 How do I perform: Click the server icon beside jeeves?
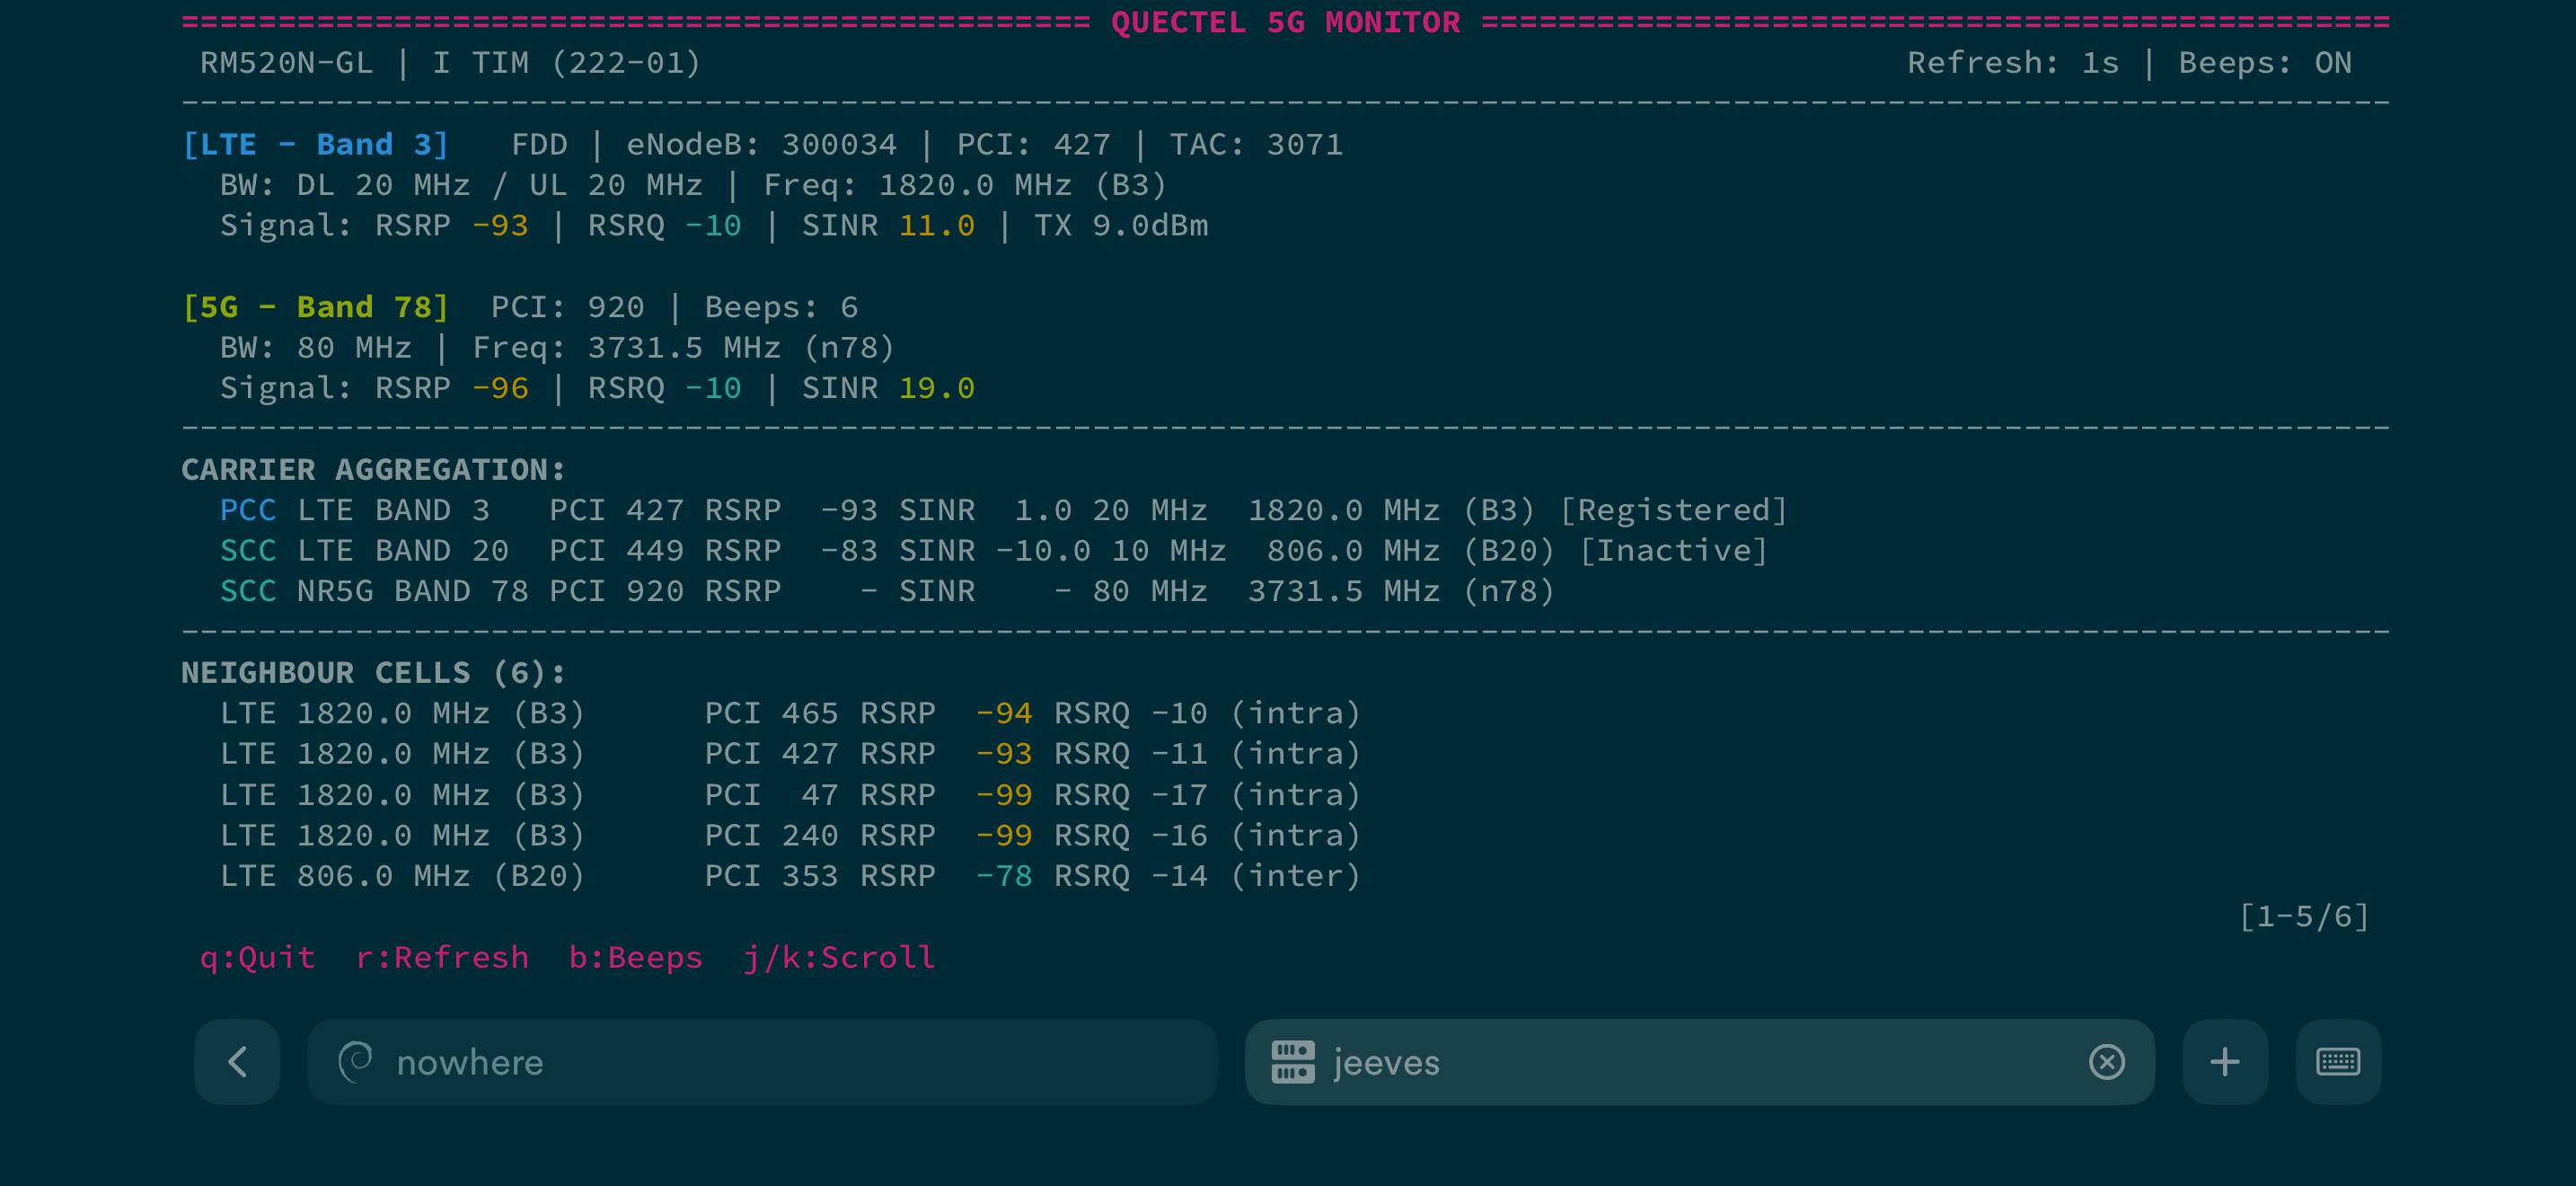pos(1293,1062)
